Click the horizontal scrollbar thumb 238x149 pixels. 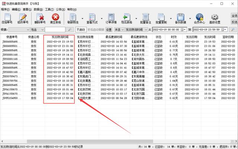[x=90, y=141]
